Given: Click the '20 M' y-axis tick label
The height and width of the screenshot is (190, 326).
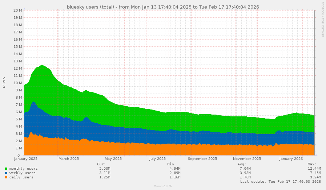Looking at the screenshot, I should (18, 10).
